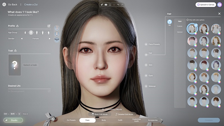The width and height of the screenshot is (224, 126).
Task: Close the Hair panel with the X icon
Action: 219,13
